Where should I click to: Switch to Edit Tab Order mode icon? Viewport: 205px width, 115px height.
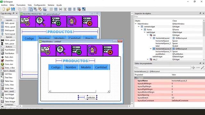coord(45,9)
